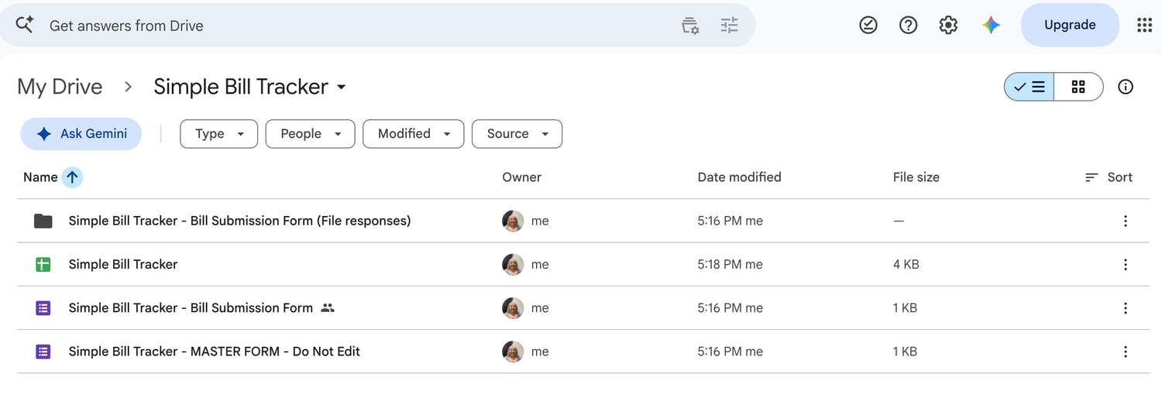
Task: Click the Get answers from Drive search field
Action: 356,26
